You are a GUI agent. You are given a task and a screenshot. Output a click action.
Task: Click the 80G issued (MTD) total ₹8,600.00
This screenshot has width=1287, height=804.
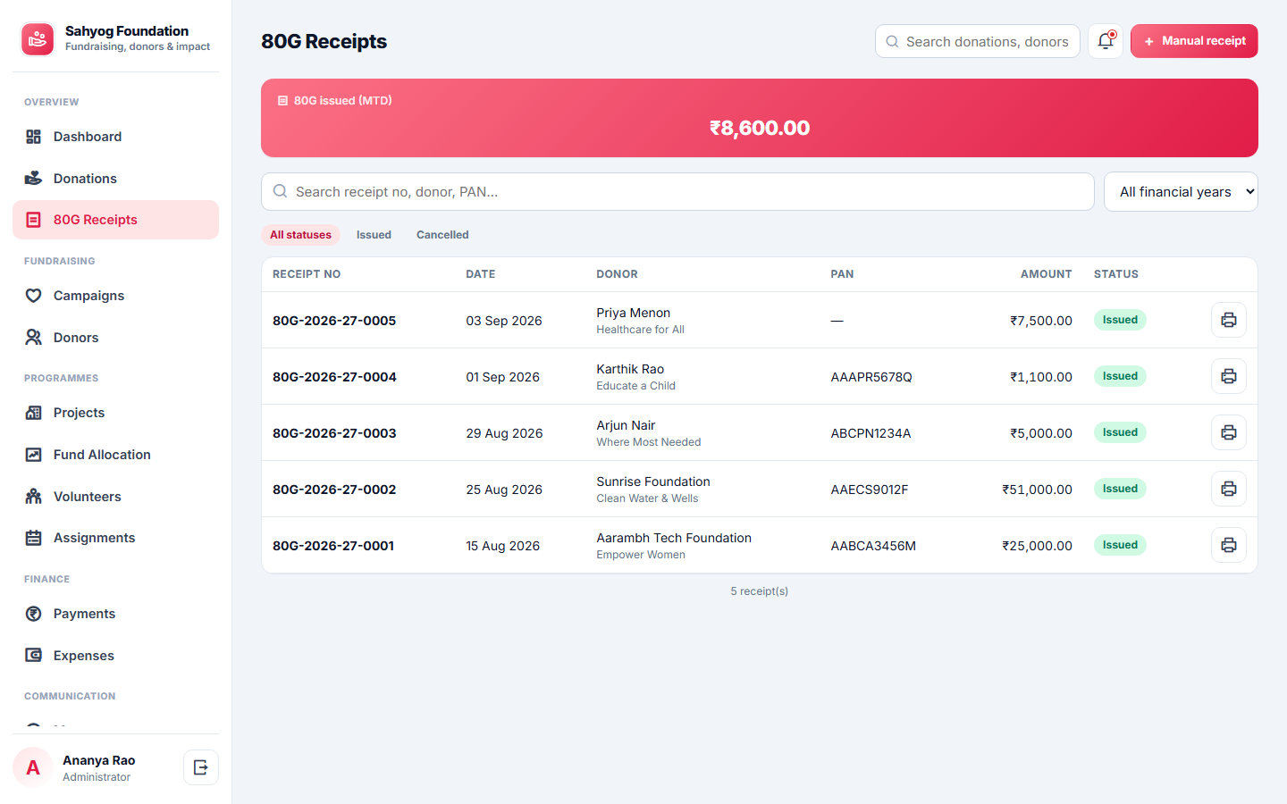tap(760, 128)
